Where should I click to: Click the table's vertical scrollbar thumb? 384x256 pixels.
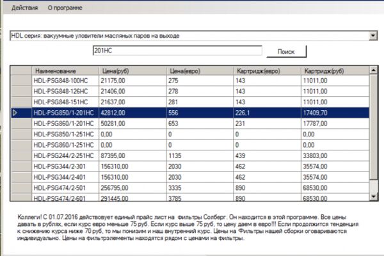tap(374, 127)
